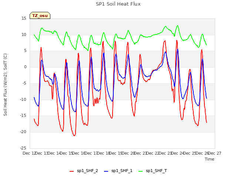Click the -25 y-axis tick label
237x178 pixels.
(23, 148)
